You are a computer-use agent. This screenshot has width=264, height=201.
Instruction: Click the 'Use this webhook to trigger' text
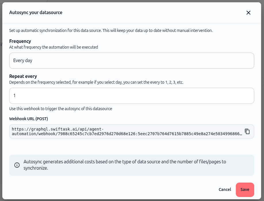(61, 109)
